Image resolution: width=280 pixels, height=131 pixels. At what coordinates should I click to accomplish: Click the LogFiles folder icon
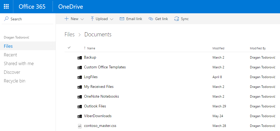click(x=80, y=77)
